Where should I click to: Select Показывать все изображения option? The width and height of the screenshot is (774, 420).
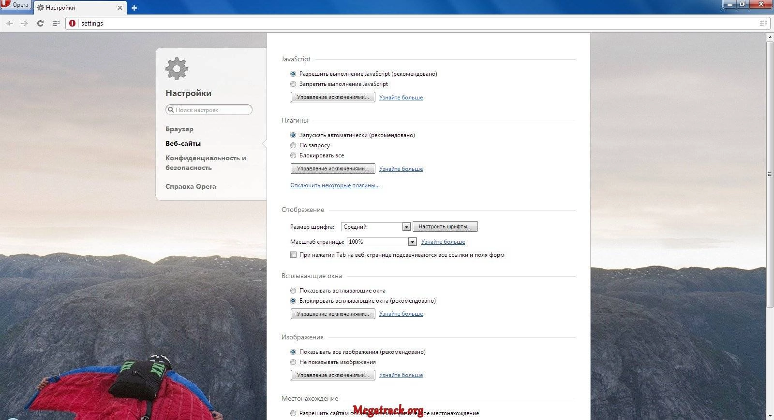(x=293, y=352)
